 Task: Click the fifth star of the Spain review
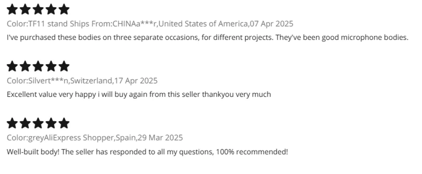[64, 123]
